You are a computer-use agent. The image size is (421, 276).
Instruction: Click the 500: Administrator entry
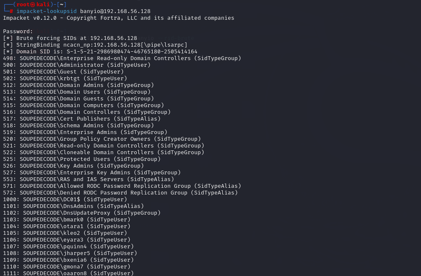(77, 65)
